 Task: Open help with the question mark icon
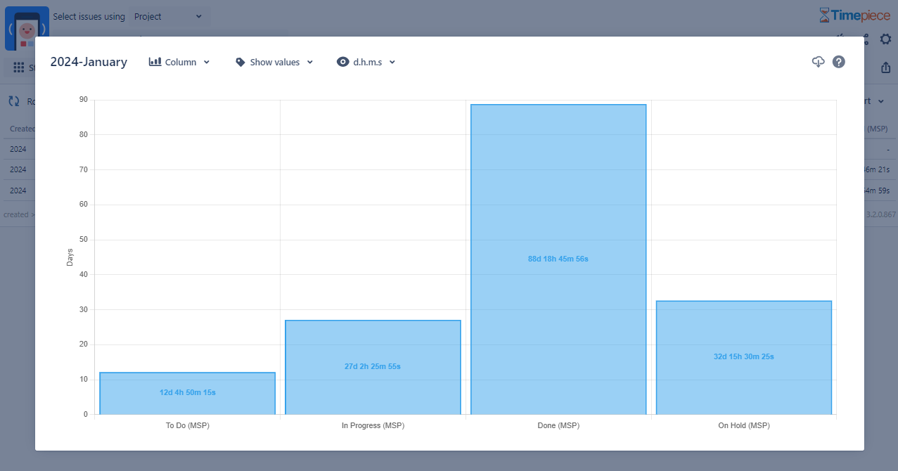(839, 62)
